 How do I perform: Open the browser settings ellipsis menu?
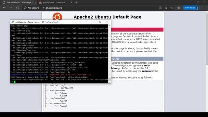click(204, 8)
